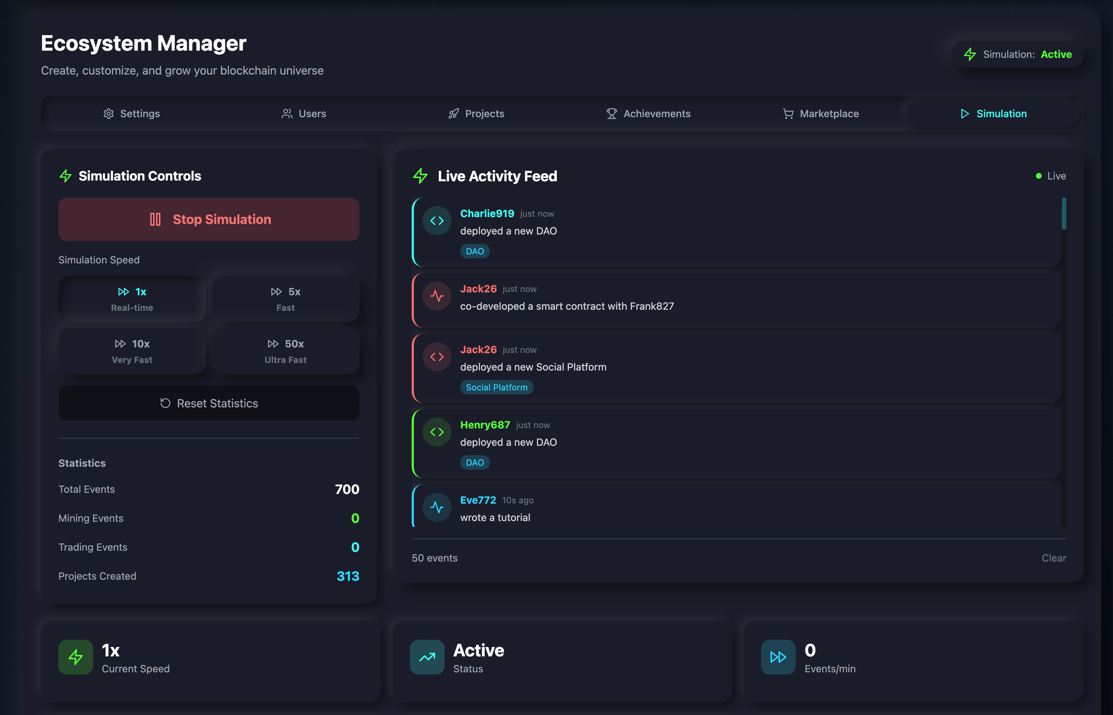This screenshot has height=715, width=1113.
Task: Set simulation speed to 5x Fast
Action: 285,299
